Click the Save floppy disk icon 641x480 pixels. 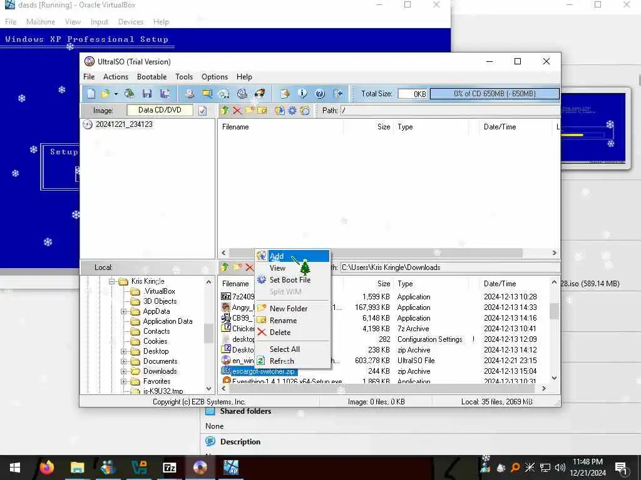[x=147, y=94]
